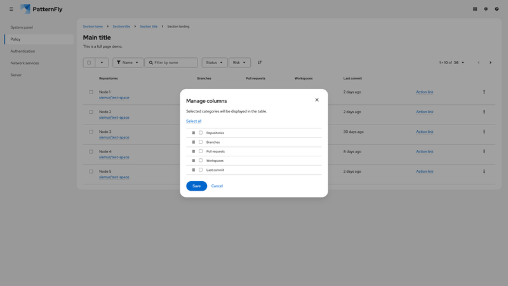Click Action link for Node 3
The image size is (508, 286).
pos(424,132)
